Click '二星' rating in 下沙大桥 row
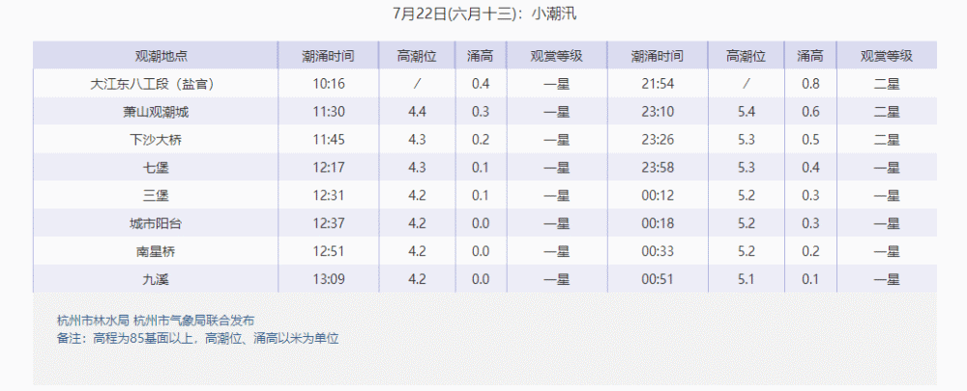This screenshot has width=967, height=391. click(887, 140)
